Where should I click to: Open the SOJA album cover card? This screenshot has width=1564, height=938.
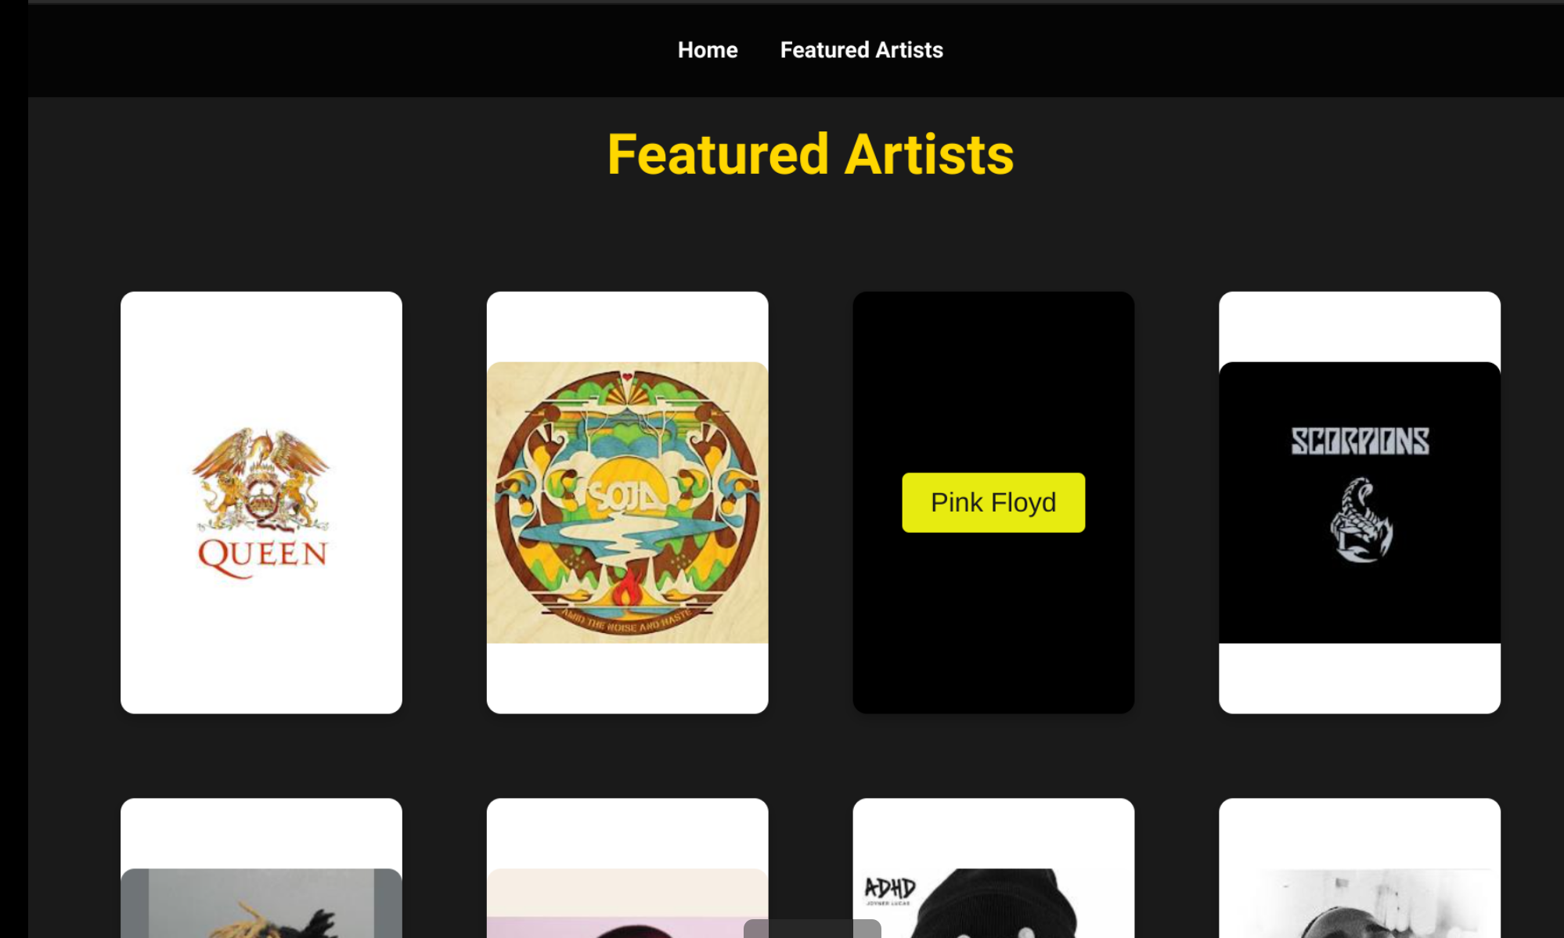click(627, 502)
